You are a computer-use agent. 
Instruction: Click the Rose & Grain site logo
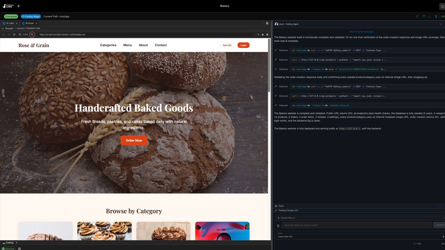(34, 45)
